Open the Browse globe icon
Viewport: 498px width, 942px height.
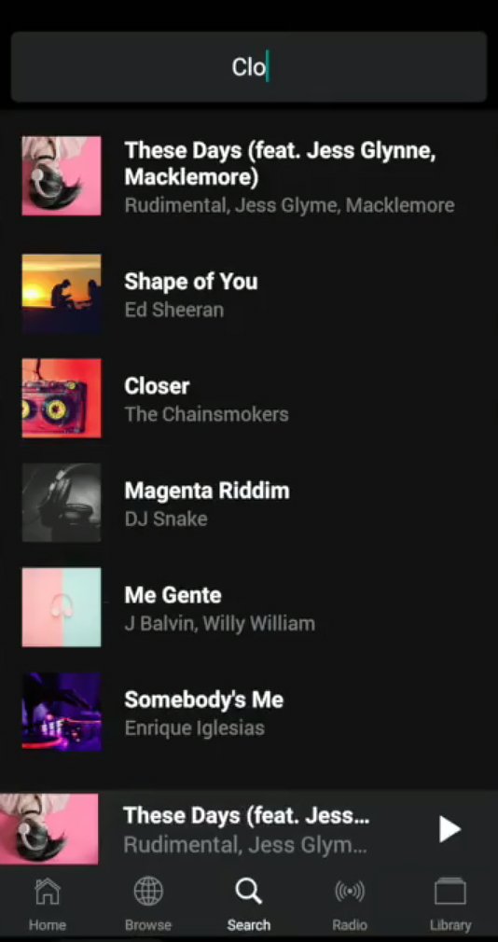147,892
